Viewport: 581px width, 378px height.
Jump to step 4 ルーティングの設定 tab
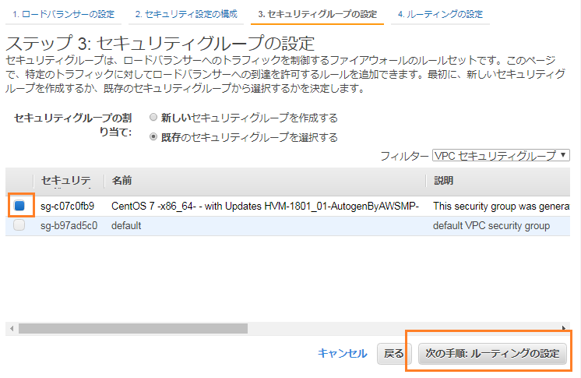coord(440,15)
